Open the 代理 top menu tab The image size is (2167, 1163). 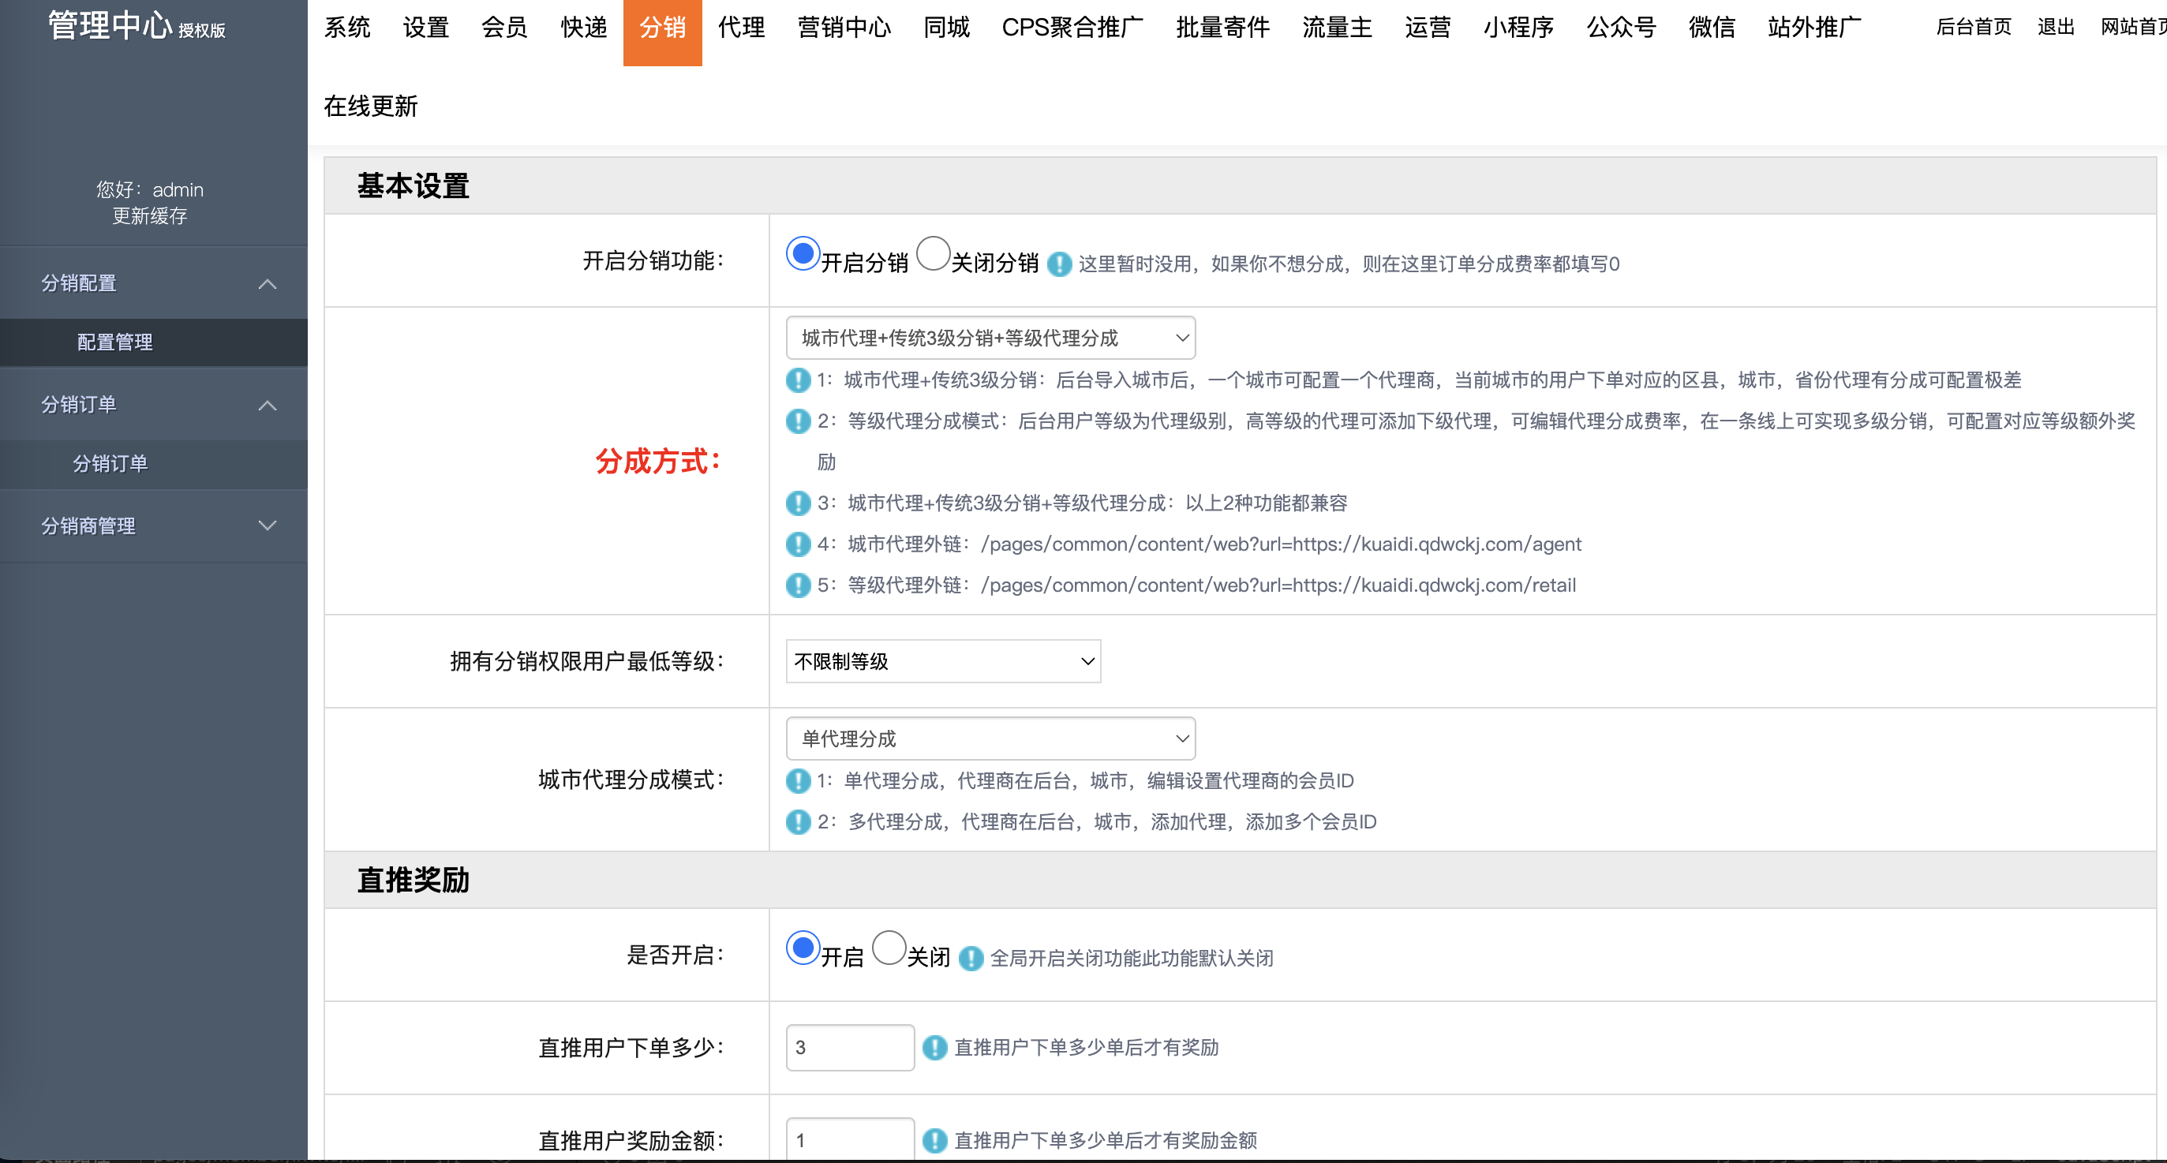(740, 28)
